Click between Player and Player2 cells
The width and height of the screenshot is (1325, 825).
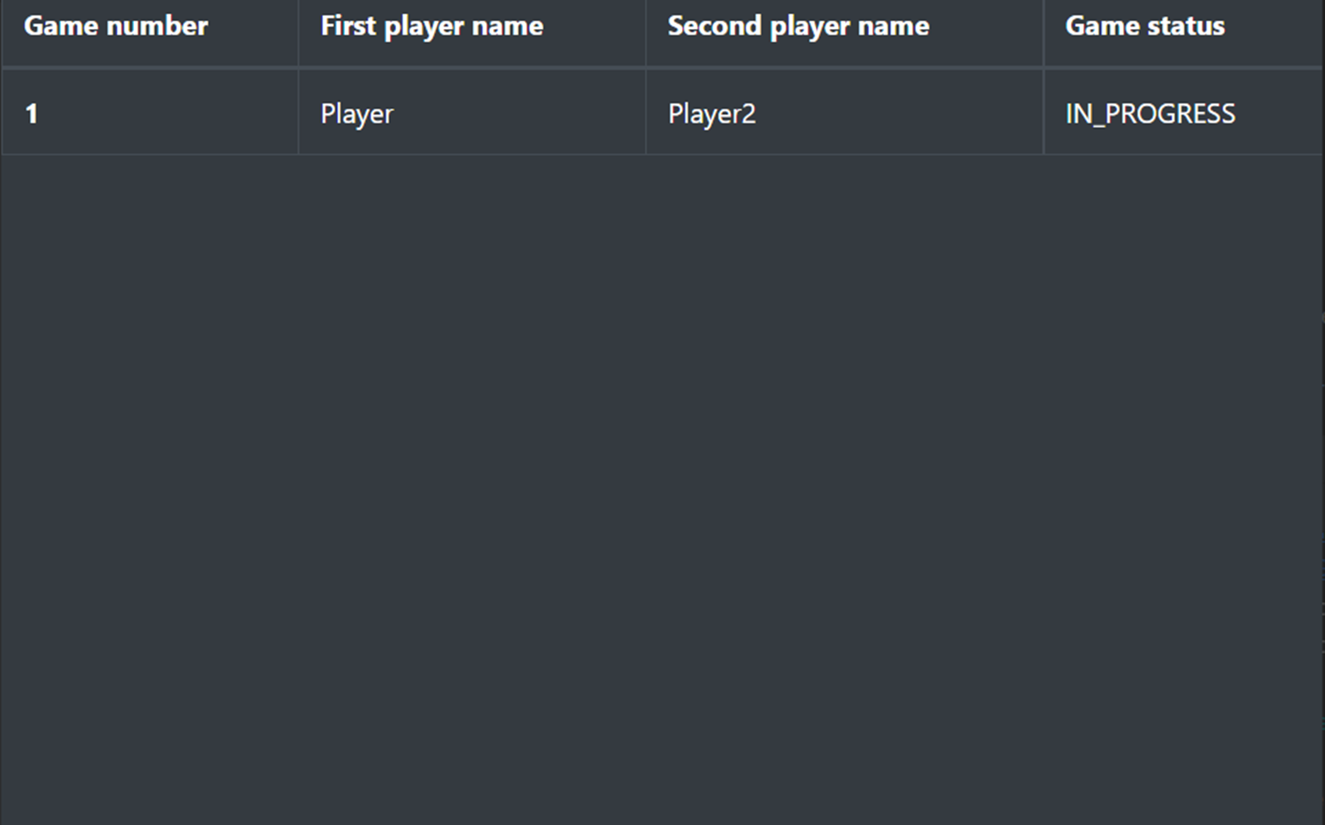pos(646,113)
